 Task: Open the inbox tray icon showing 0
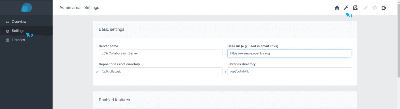[355, 8]
